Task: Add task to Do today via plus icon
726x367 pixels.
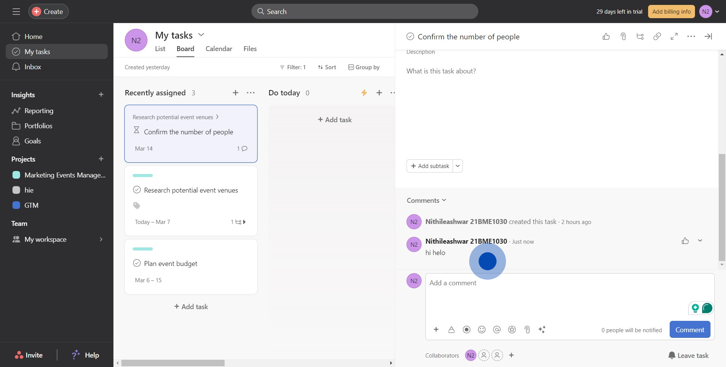Action: 379,93
